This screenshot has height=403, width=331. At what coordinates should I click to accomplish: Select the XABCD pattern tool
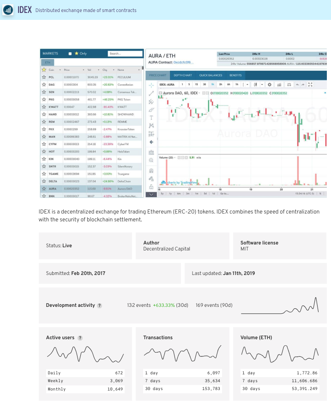151,126
